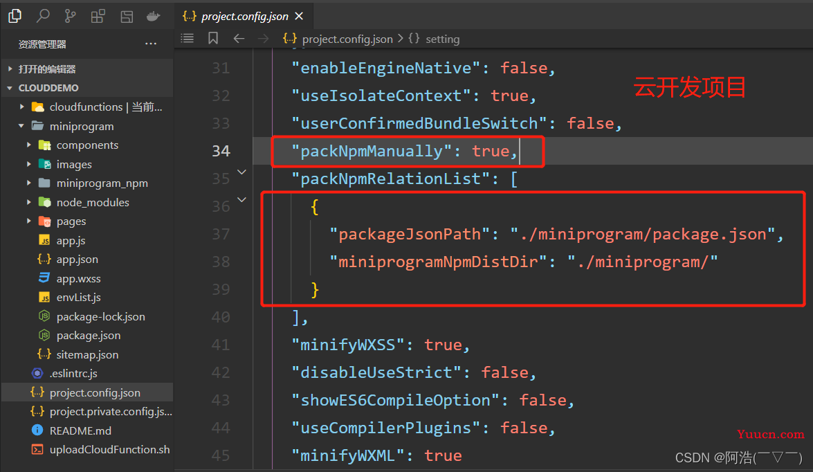Fold the code block at line 35
Viewport: 813px width, 472px height.
click(241, 172)
